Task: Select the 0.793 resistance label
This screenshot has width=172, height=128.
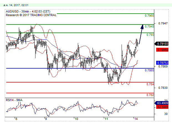Action: click(150, 35)
